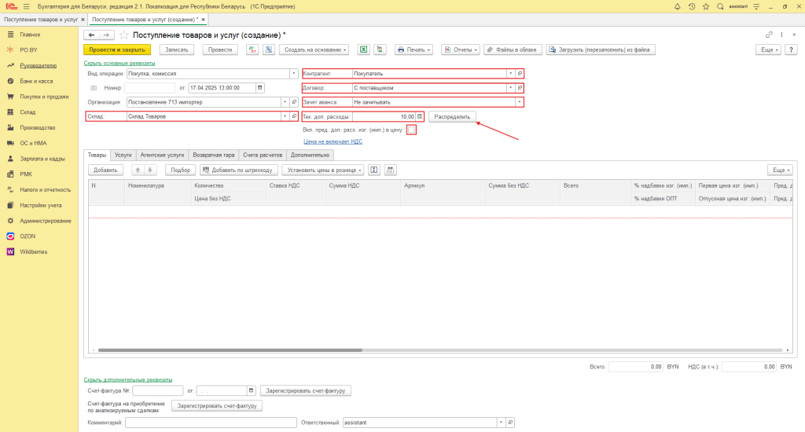Viewport: 805px width, 432px height.
Task: Click Записать button
Action: click(x=177, y=49)
